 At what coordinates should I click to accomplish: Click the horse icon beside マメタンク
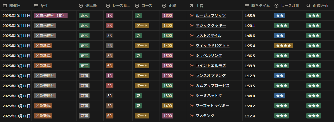(192, 116)
